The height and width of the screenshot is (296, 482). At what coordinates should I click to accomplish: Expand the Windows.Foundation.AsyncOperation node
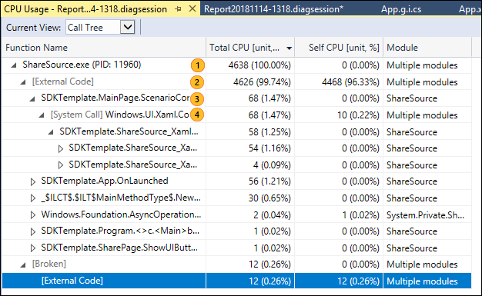click(x=33, y=215)
